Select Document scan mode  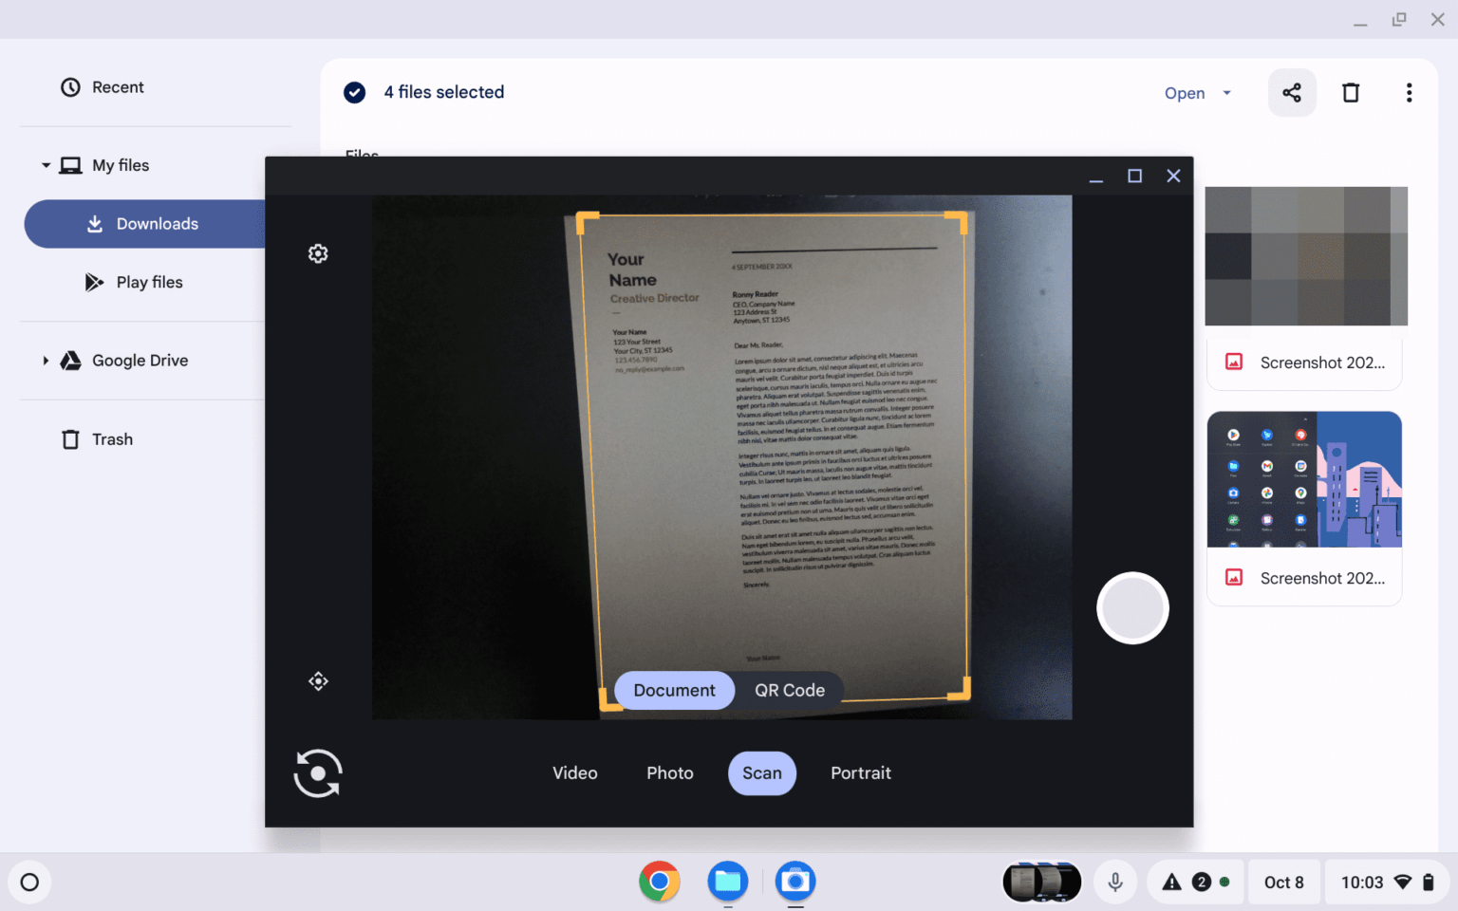pyautogui.click(x=674, y=690)
